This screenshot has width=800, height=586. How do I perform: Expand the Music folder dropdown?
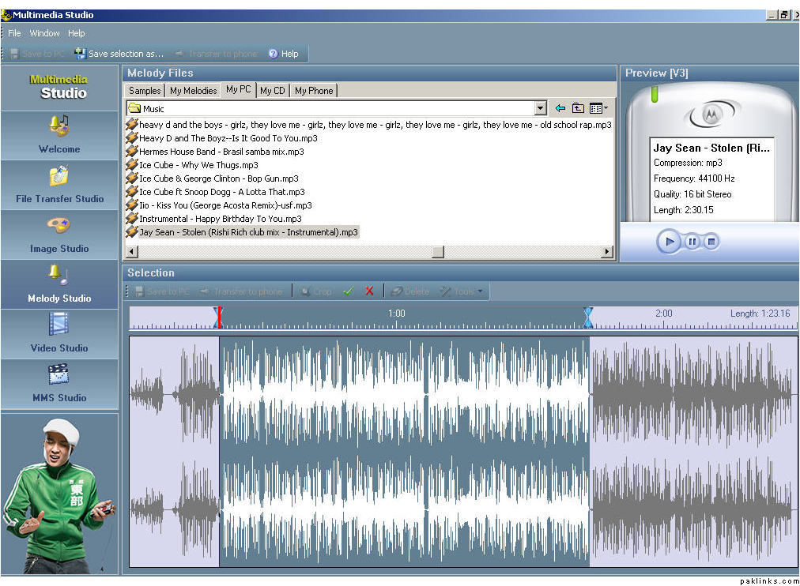tap(540, 108)
